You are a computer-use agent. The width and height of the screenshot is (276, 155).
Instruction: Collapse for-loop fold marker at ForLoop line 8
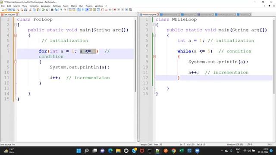[x=16, y=62]
